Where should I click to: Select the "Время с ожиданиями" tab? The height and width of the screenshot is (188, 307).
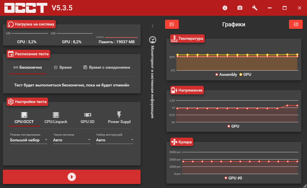pyautogui.click(x=107, y=67)
